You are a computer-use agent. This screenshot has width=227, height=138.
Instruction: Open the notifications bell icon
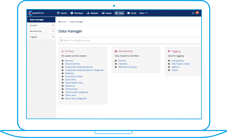(x=193, y=13)
